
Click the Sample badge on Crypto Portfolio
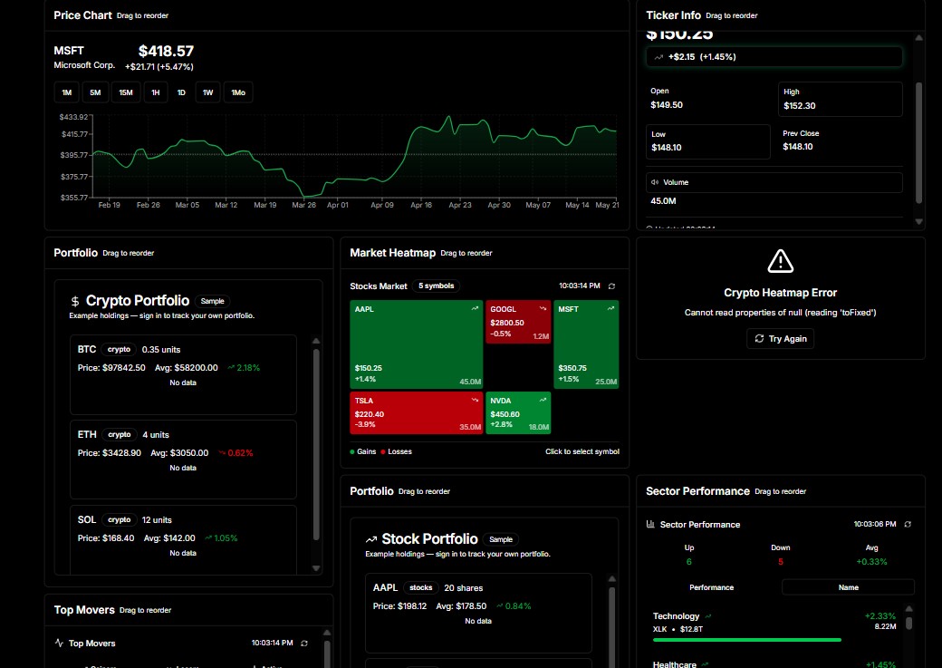click(x=212, y=301)
